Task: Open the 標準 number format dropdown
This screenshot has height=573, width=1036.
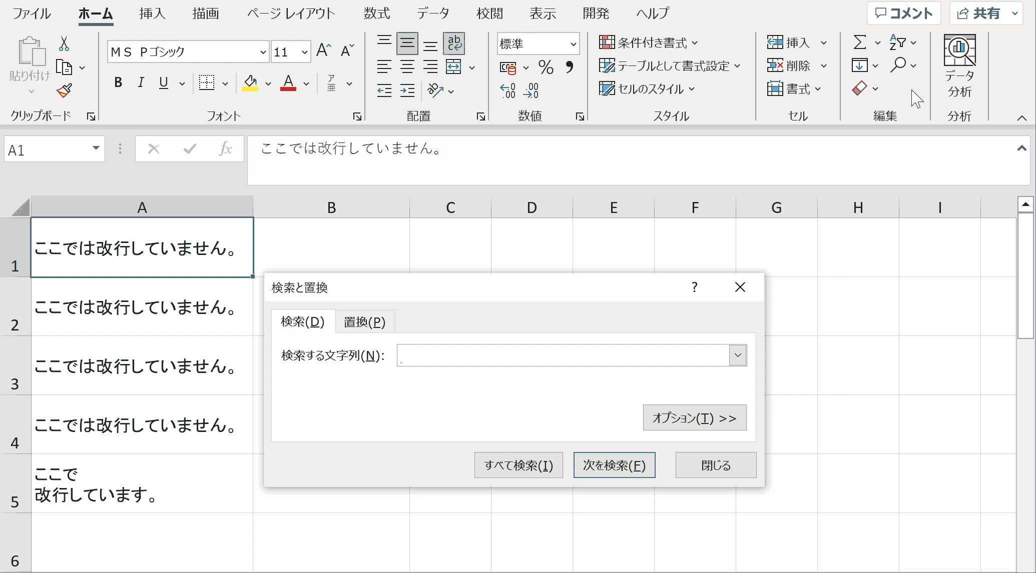Action: click(x=573, y=44)
